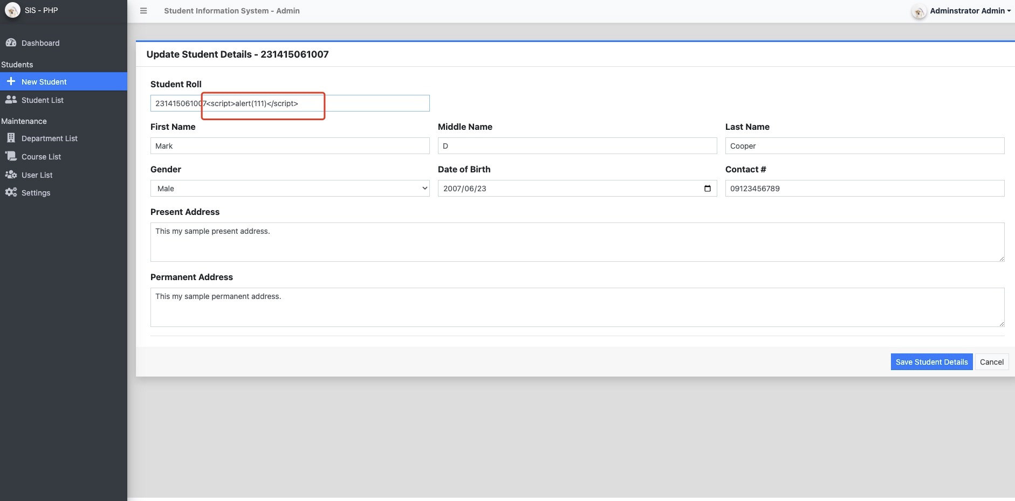
Task: Click the Contact # label
Action: coord(745,169)
